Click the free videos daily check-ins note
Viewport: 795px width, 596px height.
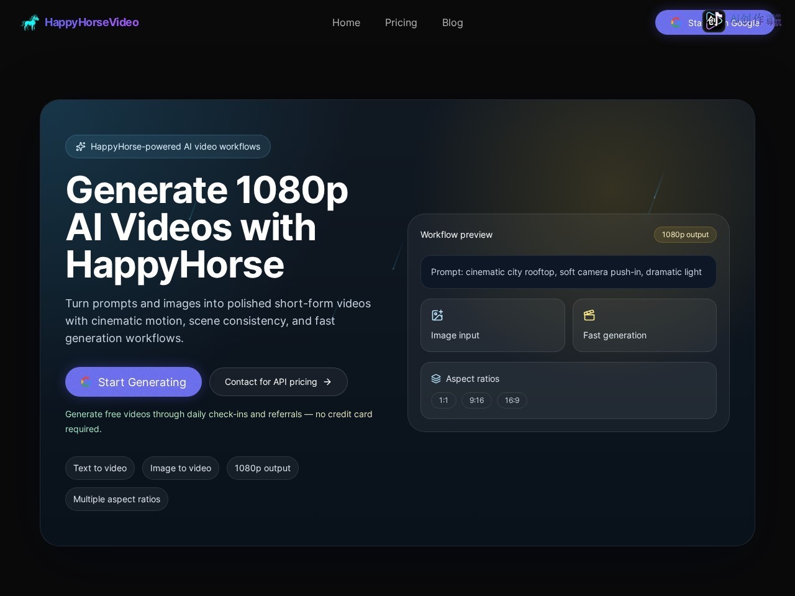tap(219, 422)
